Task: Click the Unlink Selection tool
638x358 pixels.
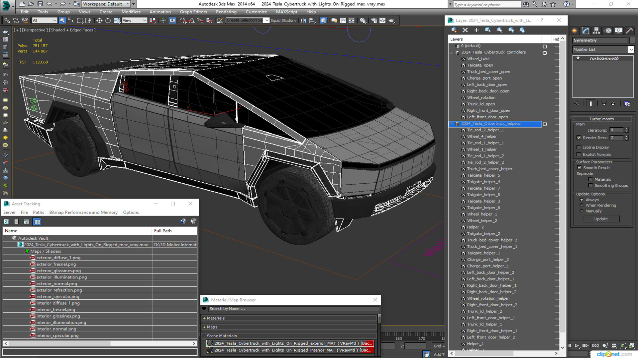Action: pyautogui.click(x=16, y=21)
